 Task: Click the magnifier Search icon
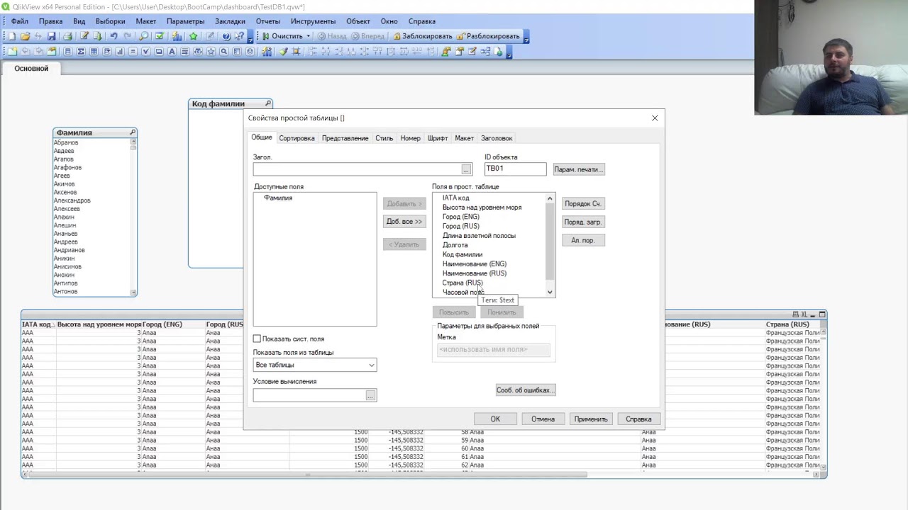point(144,36)
